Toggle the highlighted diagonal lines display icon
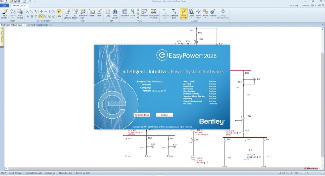 (x=42, y=16)
